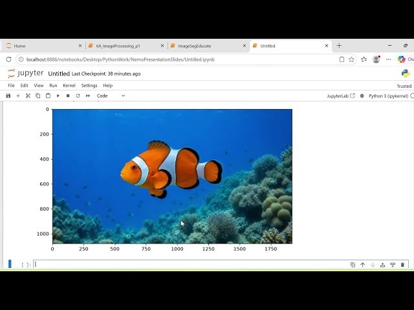Image resolution: width=414 pixels, height=310 pixels.
Task: Click the Jupyter logo
Action: point(25,73)
